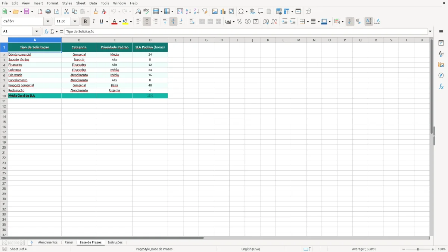The height and width of the screenshot is (252, 448).
Task: Open the sidebar Navigator panel
Action: coord(441,75)
